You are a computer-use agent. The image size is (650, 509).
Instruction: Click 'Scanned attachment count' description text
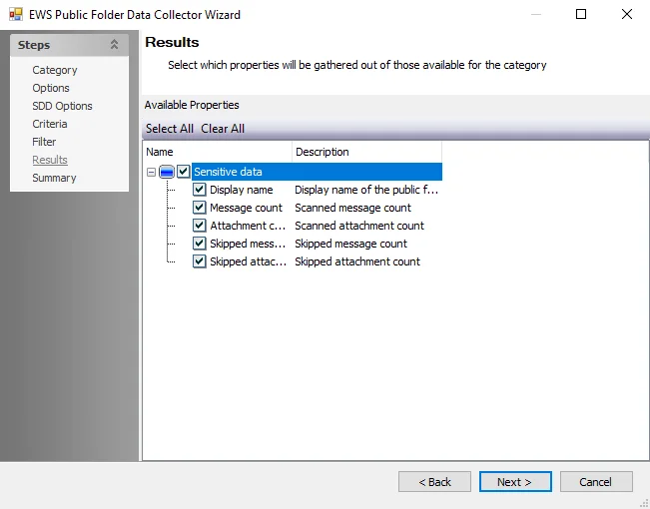[359, 226]
